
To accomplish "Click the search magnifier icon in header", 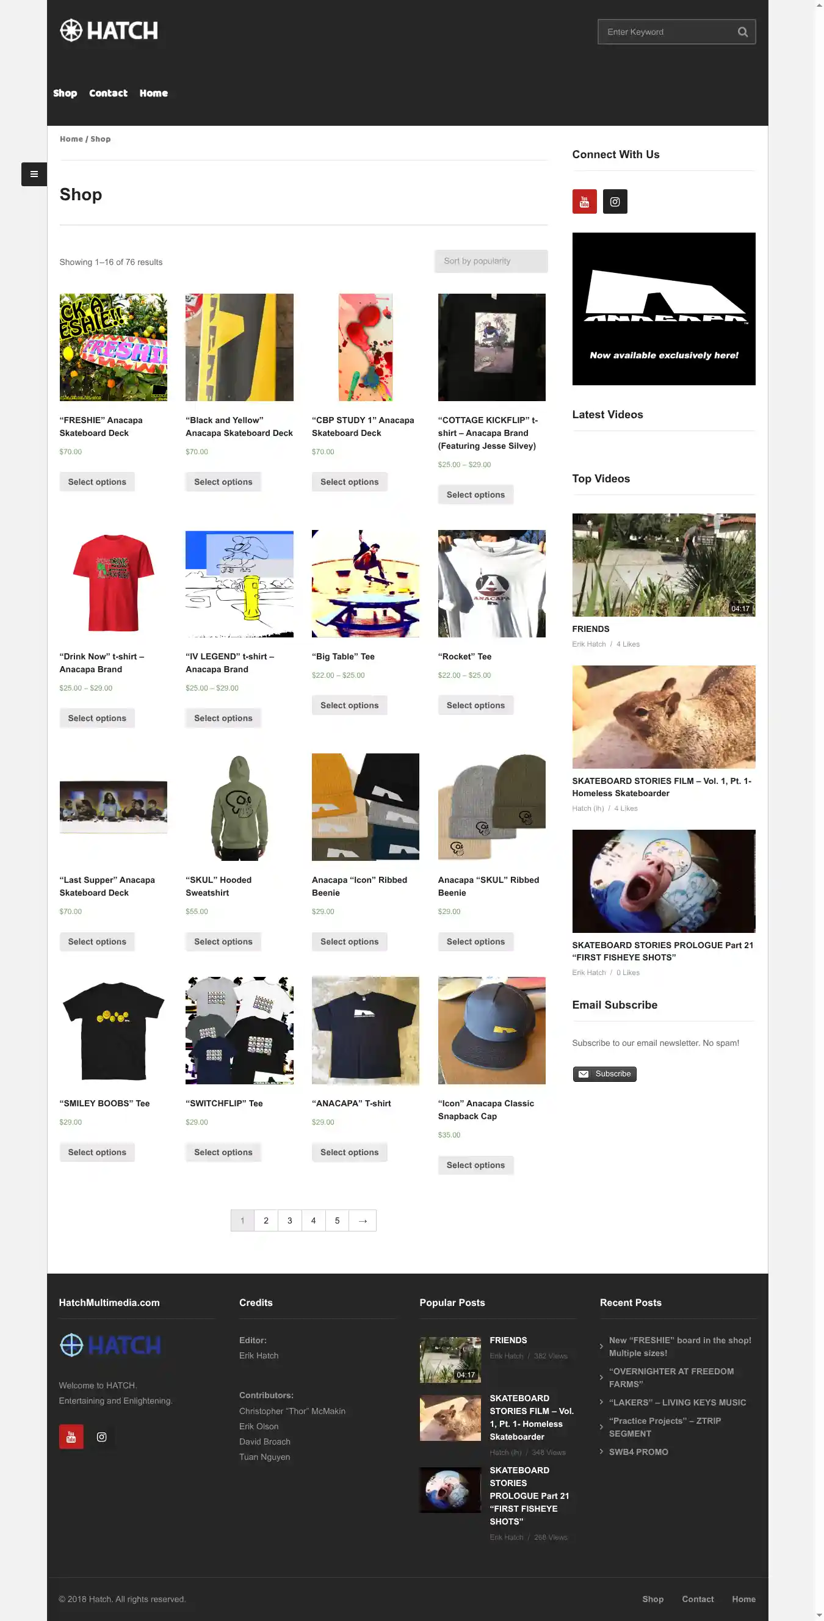I will tap(742, 32).
